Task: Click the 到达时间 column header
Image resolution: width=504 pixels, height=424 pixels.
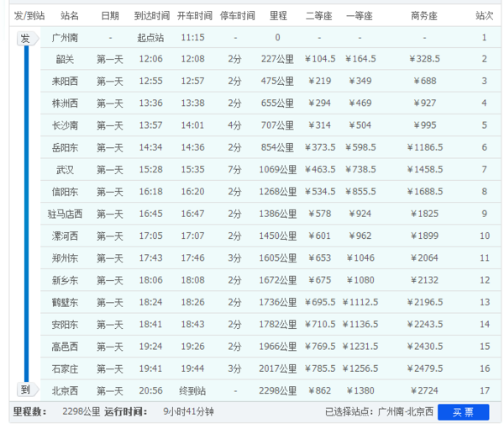Action: 152,15
